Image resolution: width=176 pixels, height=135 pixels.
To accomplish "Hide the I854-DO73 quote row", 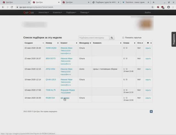I will (x=148, y=59).
